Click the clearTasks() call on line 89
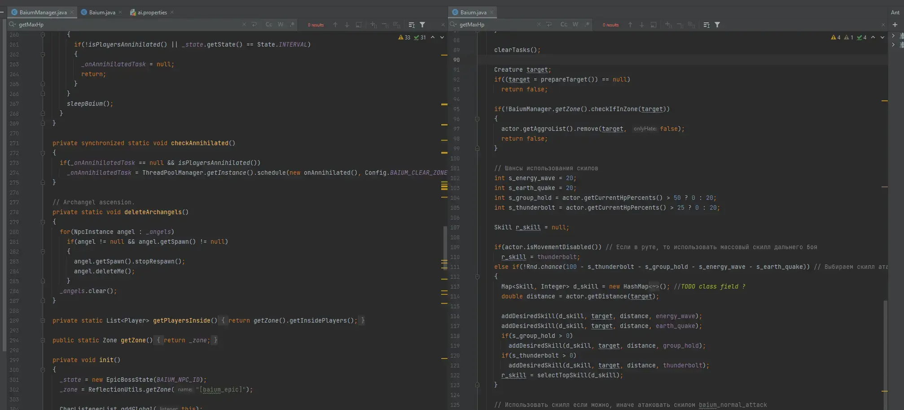Viewport: 904px width, 410px height. (517, 50)
